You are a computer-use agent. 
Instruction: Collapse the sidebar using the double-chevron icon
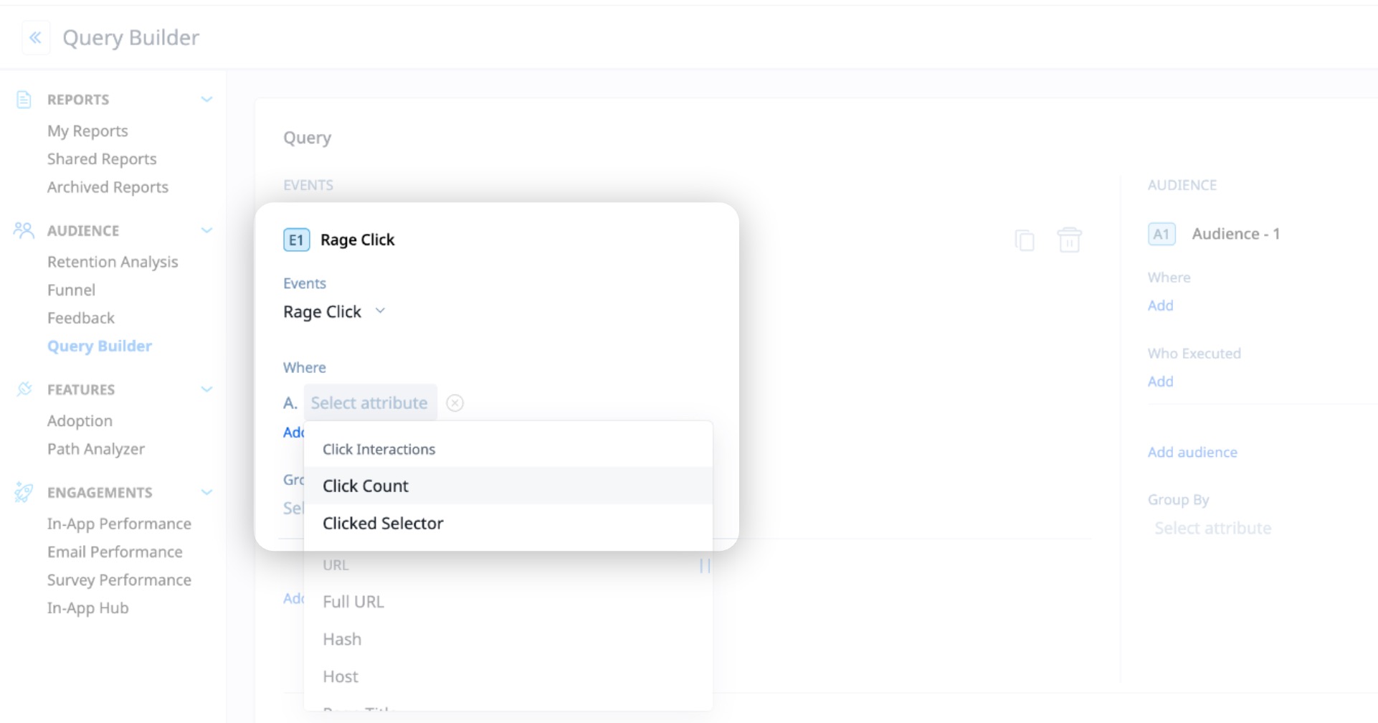pos(36,37)
